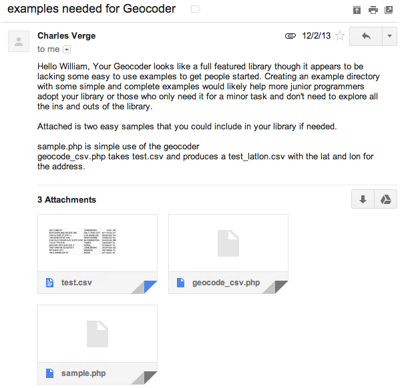Open email in new window
Viewport: 402px width, 388px height.
389,10
